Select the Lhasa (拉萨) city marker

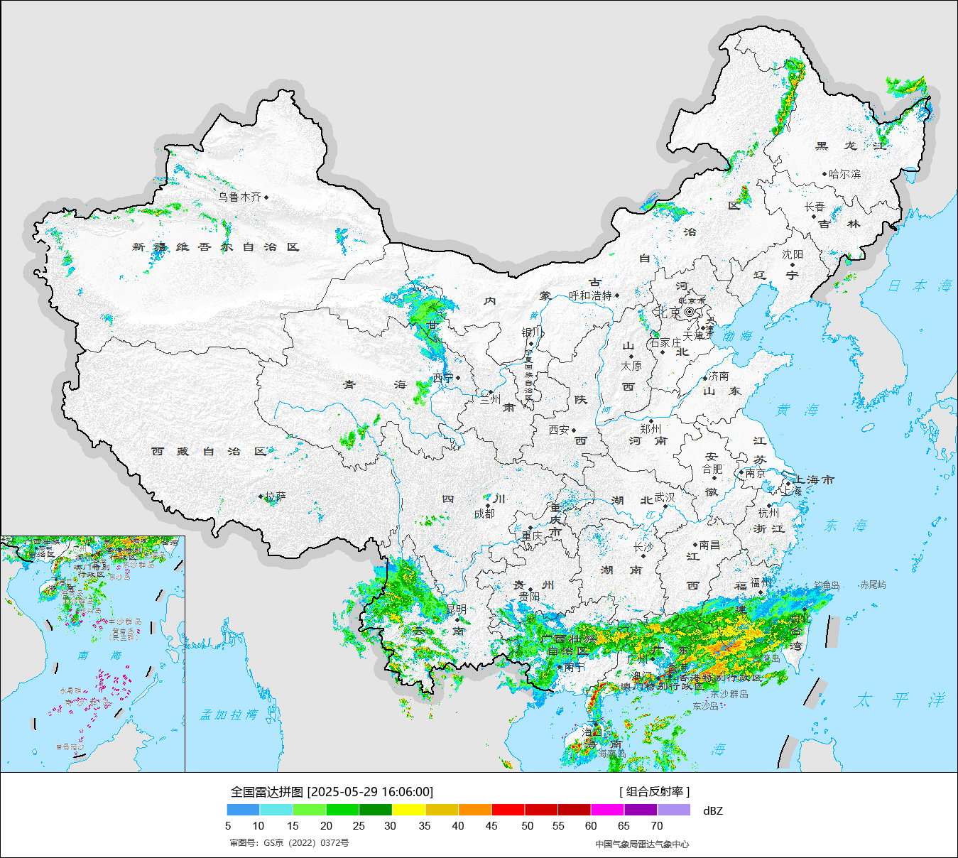tap(261, 496)
